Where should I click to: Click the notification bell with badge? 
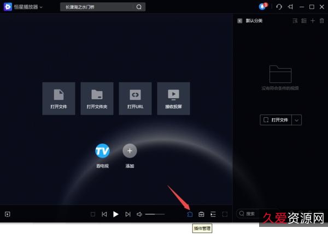coord(262,7)
